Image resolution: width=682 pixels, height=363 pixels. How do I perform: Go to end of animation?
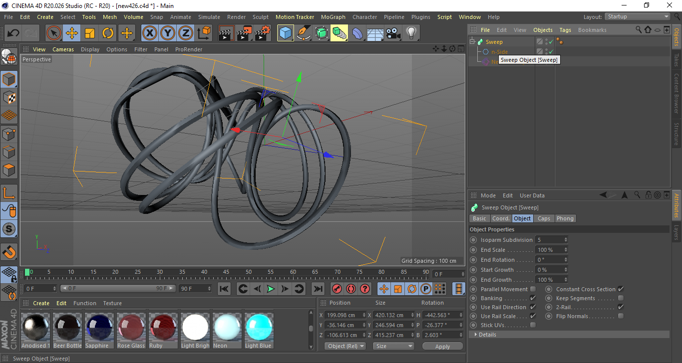pos(318,289)
